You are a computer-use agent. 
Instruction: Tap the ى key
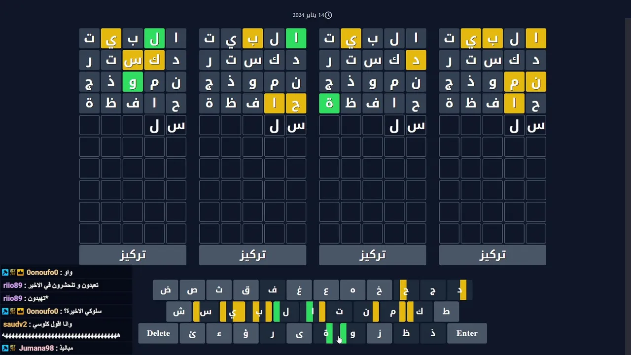[x=299, y=333]
